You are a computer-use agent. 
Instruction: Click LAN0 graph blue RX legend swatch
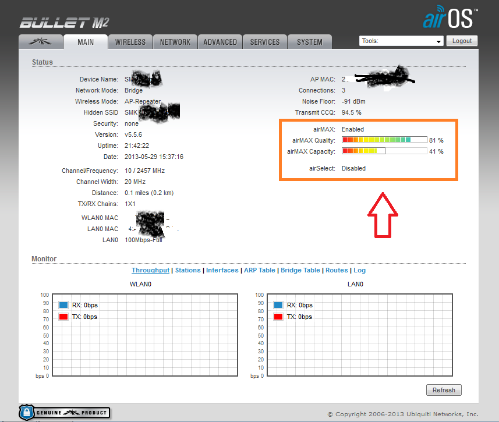[278, 305]
